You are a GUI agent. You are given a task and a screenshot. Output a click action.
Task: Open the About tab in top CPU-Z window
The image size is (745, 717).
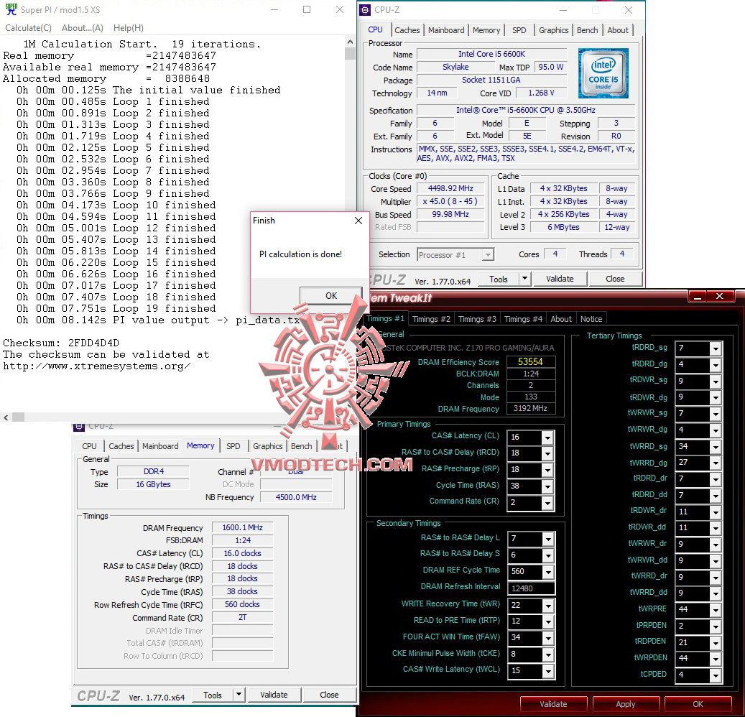618,30
